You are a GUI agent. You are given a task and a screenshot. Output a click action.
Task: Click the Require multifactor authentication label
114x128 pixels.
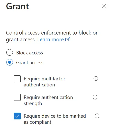pos(45,82)
